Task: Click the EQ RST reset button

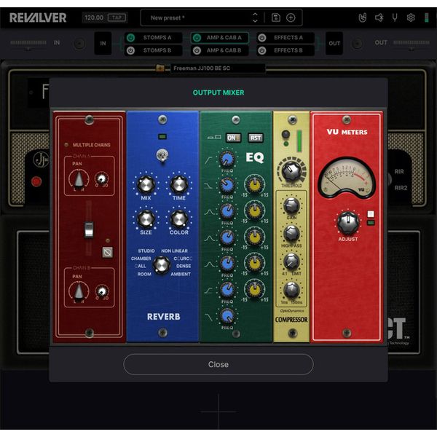Action: point(256,138)
